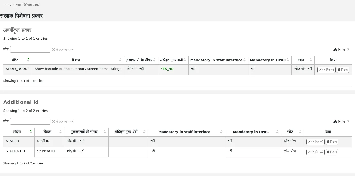Image resolution: width=355 pixels, height=176 pixels.
Task: Click the 'अवर्गीकृत प्रकार' section heading
Action: click(17, 30)
